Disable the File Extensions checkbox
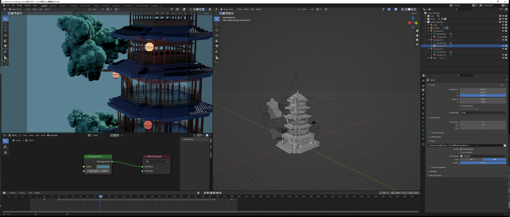The height and width of the screenshot is (217, 510). 461,149
